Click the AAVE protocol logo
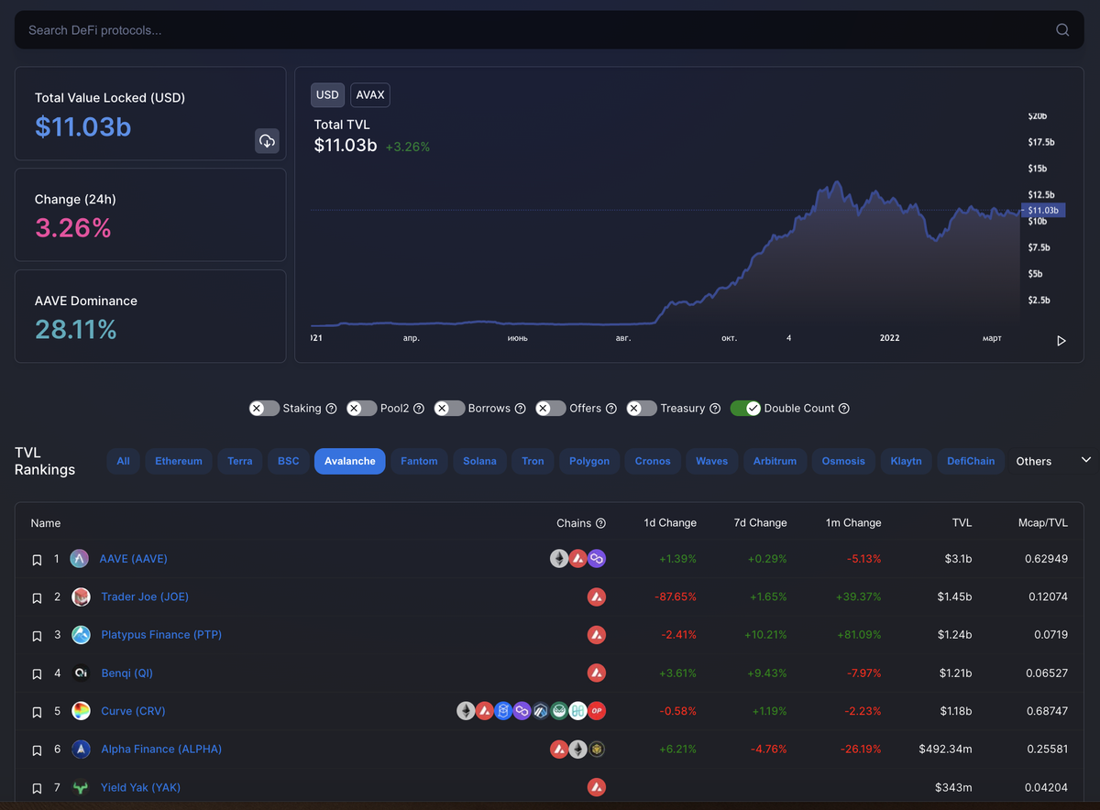Image resolution: width=1100 pixels, height=810 pixels. pos(80,559)
